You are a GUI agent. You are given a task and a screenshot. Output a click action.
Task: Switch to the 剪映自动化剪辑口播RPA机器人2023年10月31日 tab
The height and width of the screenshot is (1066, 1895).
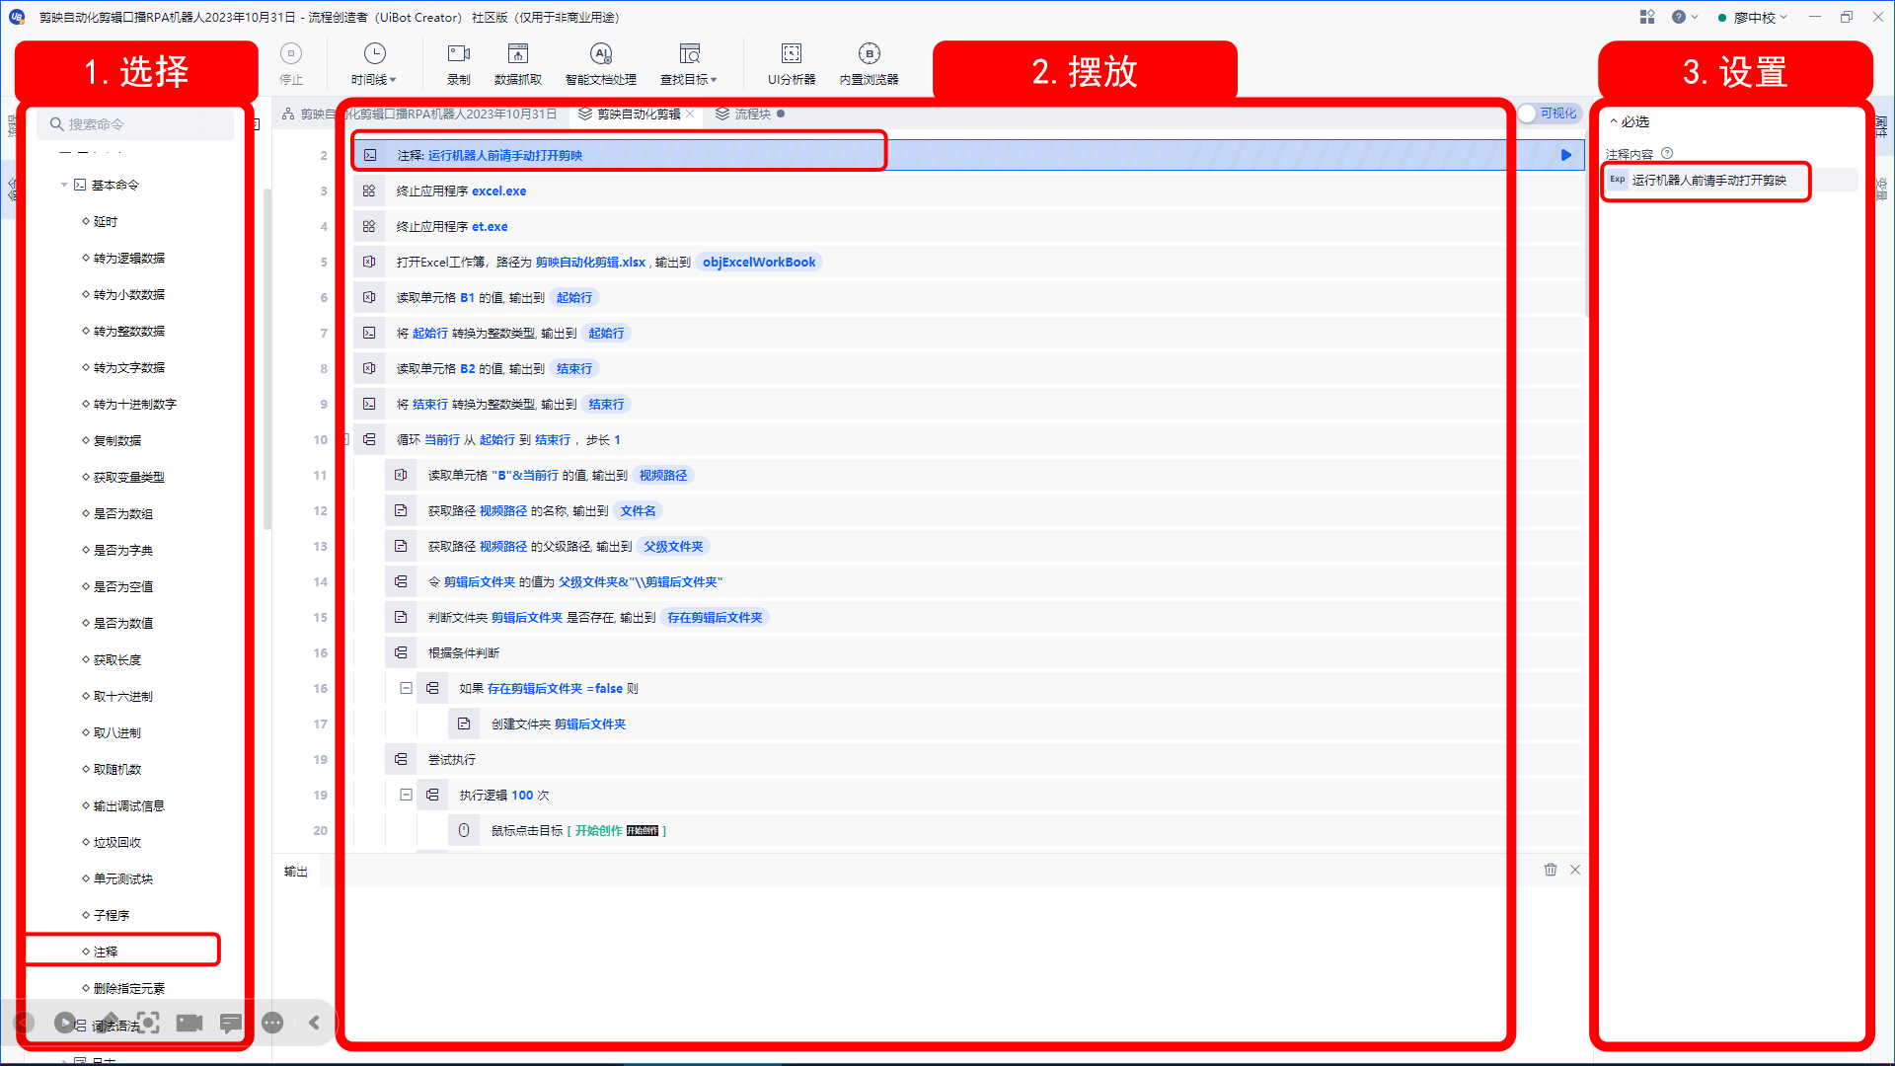pos(420,114)
